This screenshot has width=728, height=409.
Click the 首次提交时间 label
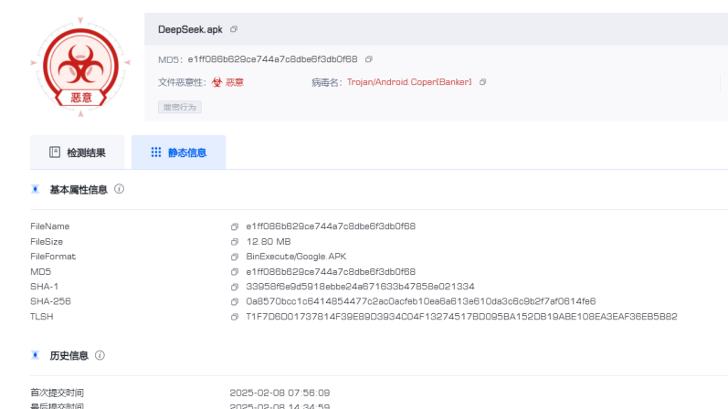(x=58, y=393)
